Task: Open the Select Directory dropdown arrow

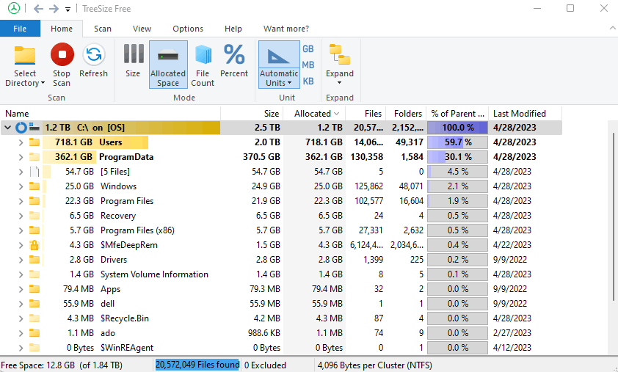Action: tap(43, 83)
